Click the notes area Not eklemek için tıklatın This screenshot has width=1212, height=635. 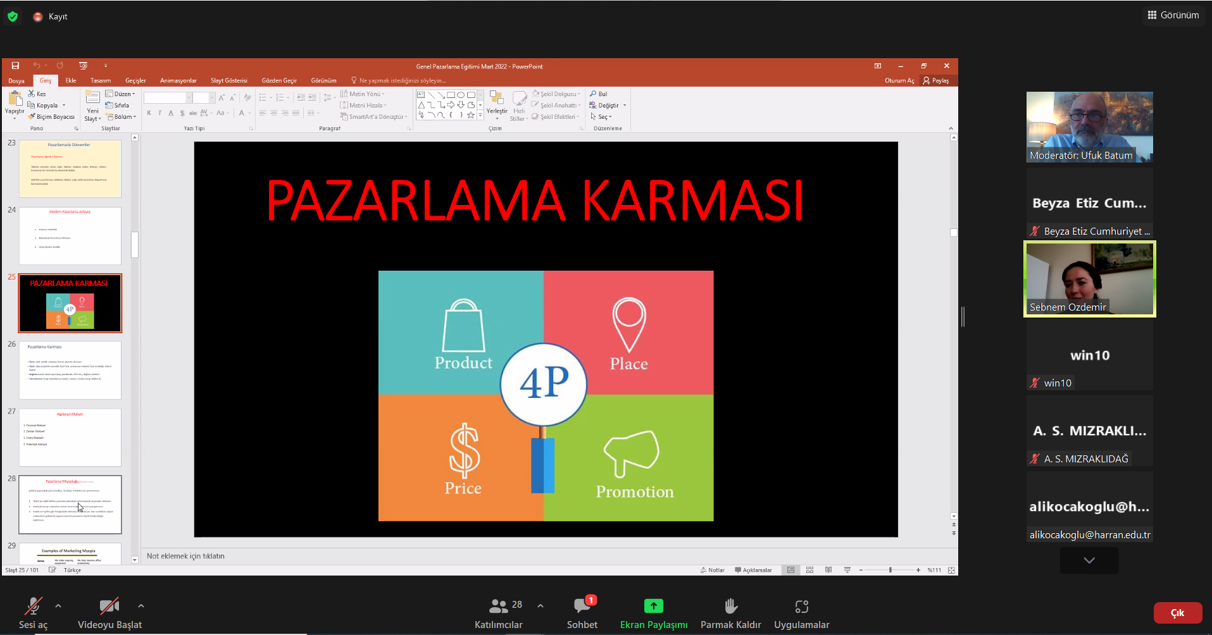pos(185,556)
